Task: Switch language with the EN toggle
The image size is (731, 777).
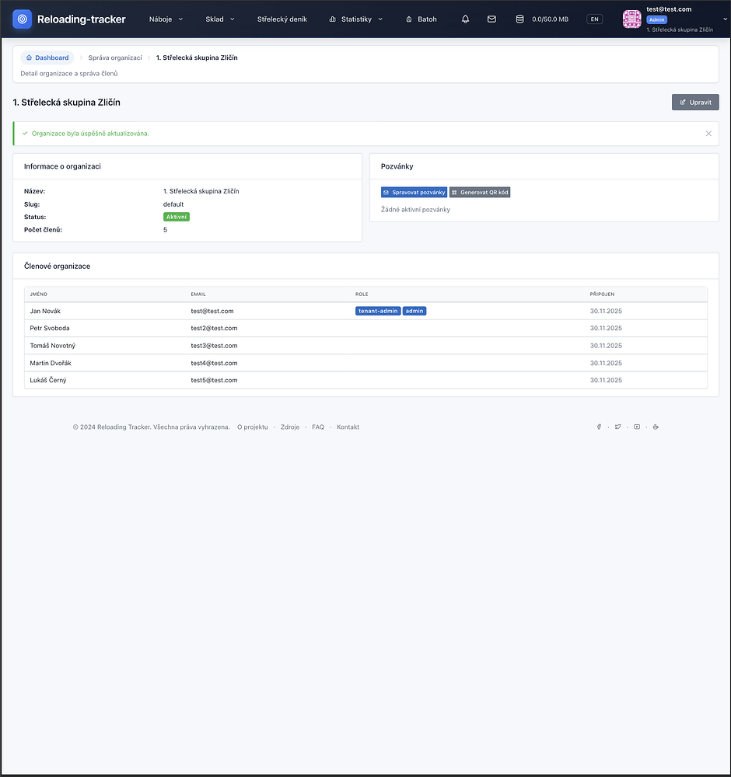Action: coord(594,19)
